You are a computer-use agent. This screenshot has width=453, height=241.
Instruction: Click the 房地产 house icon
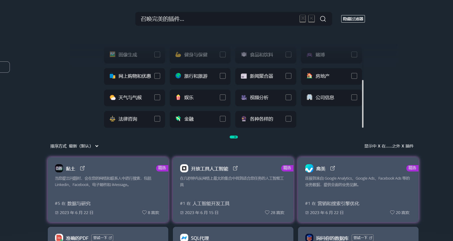coord(309,76)
